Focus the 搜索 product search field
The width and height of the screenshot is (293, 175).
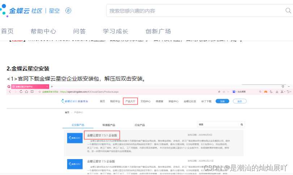[218, 124]
